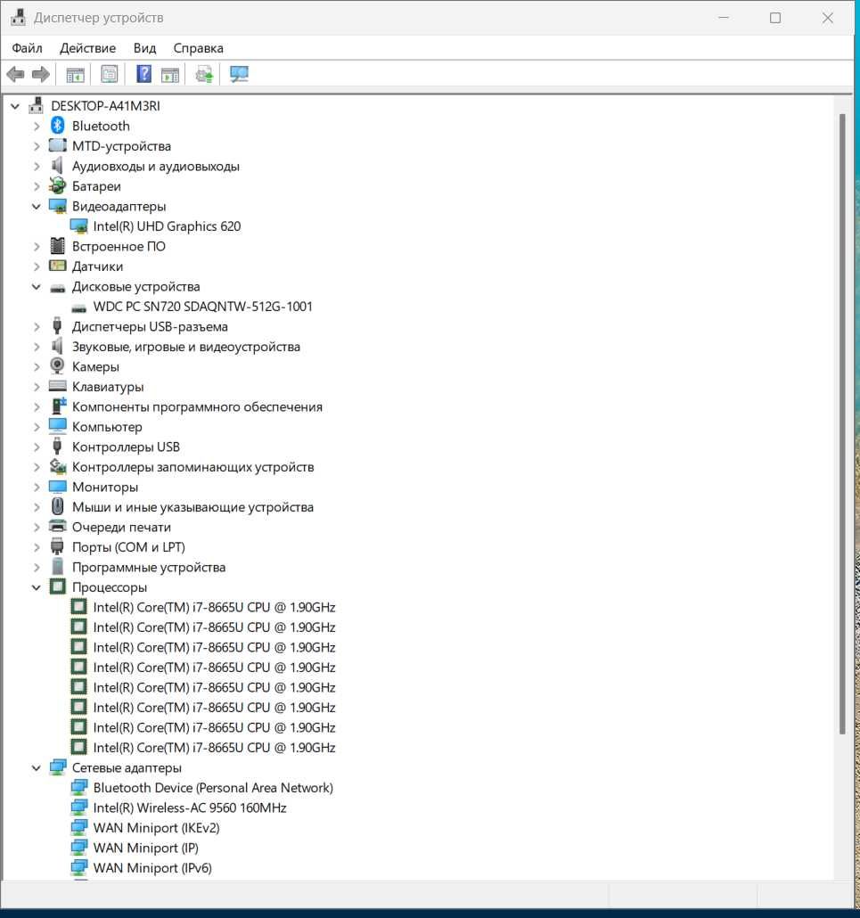Select Bluetooth Device (Personal Area Network)
The height and width of the screenshot is (918, 860).
(213, 788)
